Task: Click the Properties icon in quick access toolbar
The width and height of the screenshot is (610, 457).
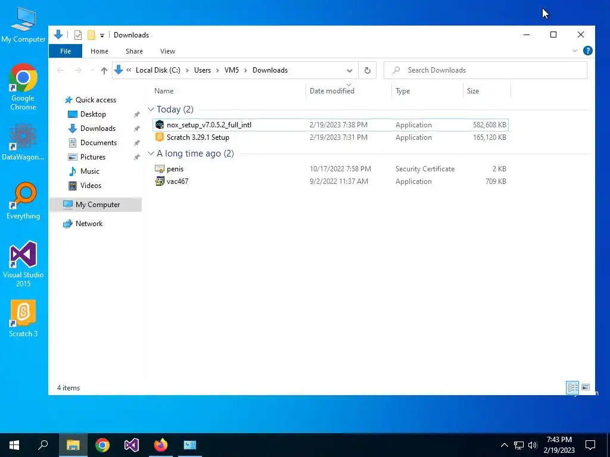Action: click(x=78, y=35)
